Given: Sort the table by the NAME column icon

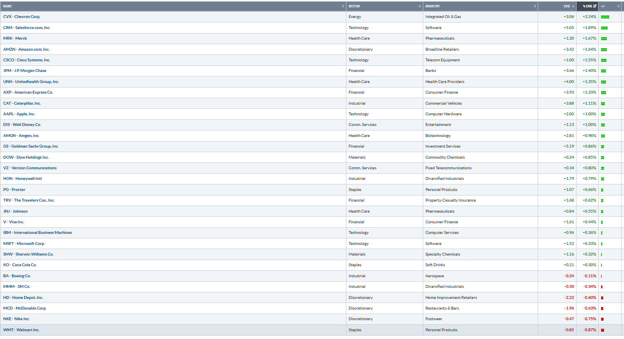Looking at the screenshot, I should 343,6.
